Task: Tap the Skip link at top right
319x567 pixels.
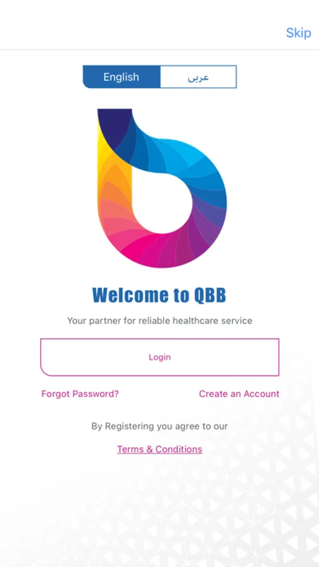Action: coord(298,33)
